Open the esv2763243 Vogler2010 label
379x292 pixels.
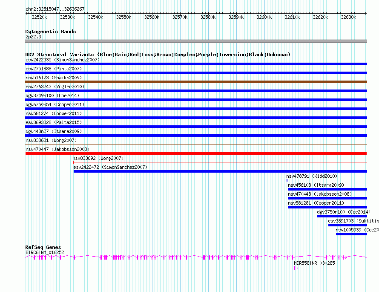[x=55, y=87]
